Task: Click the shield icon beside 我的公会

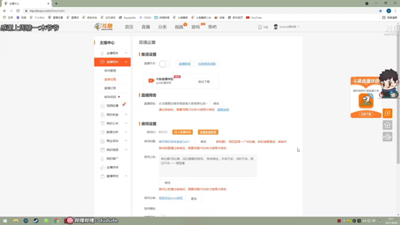Action: coord(102,123)
